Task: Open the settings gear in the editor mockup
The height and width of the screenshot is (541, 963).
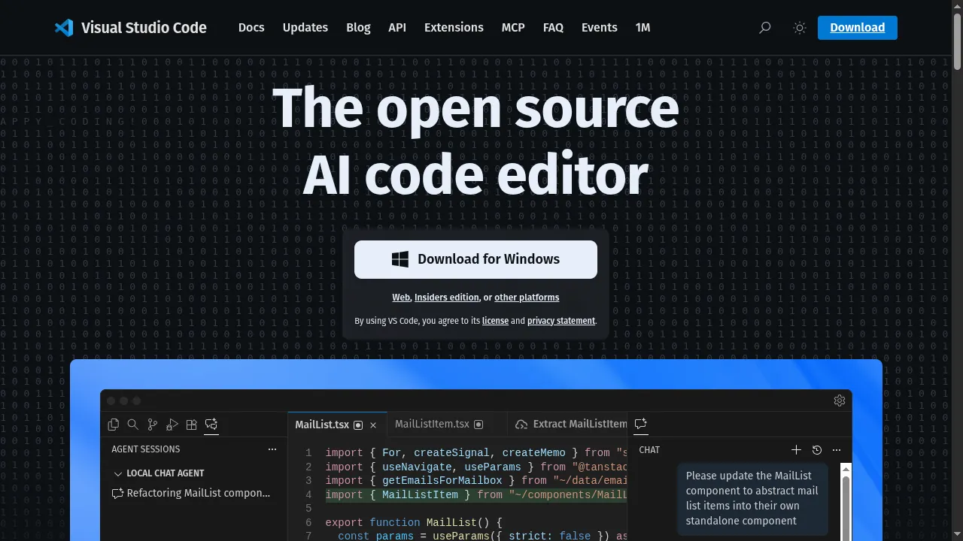Action: click(840, 400)
